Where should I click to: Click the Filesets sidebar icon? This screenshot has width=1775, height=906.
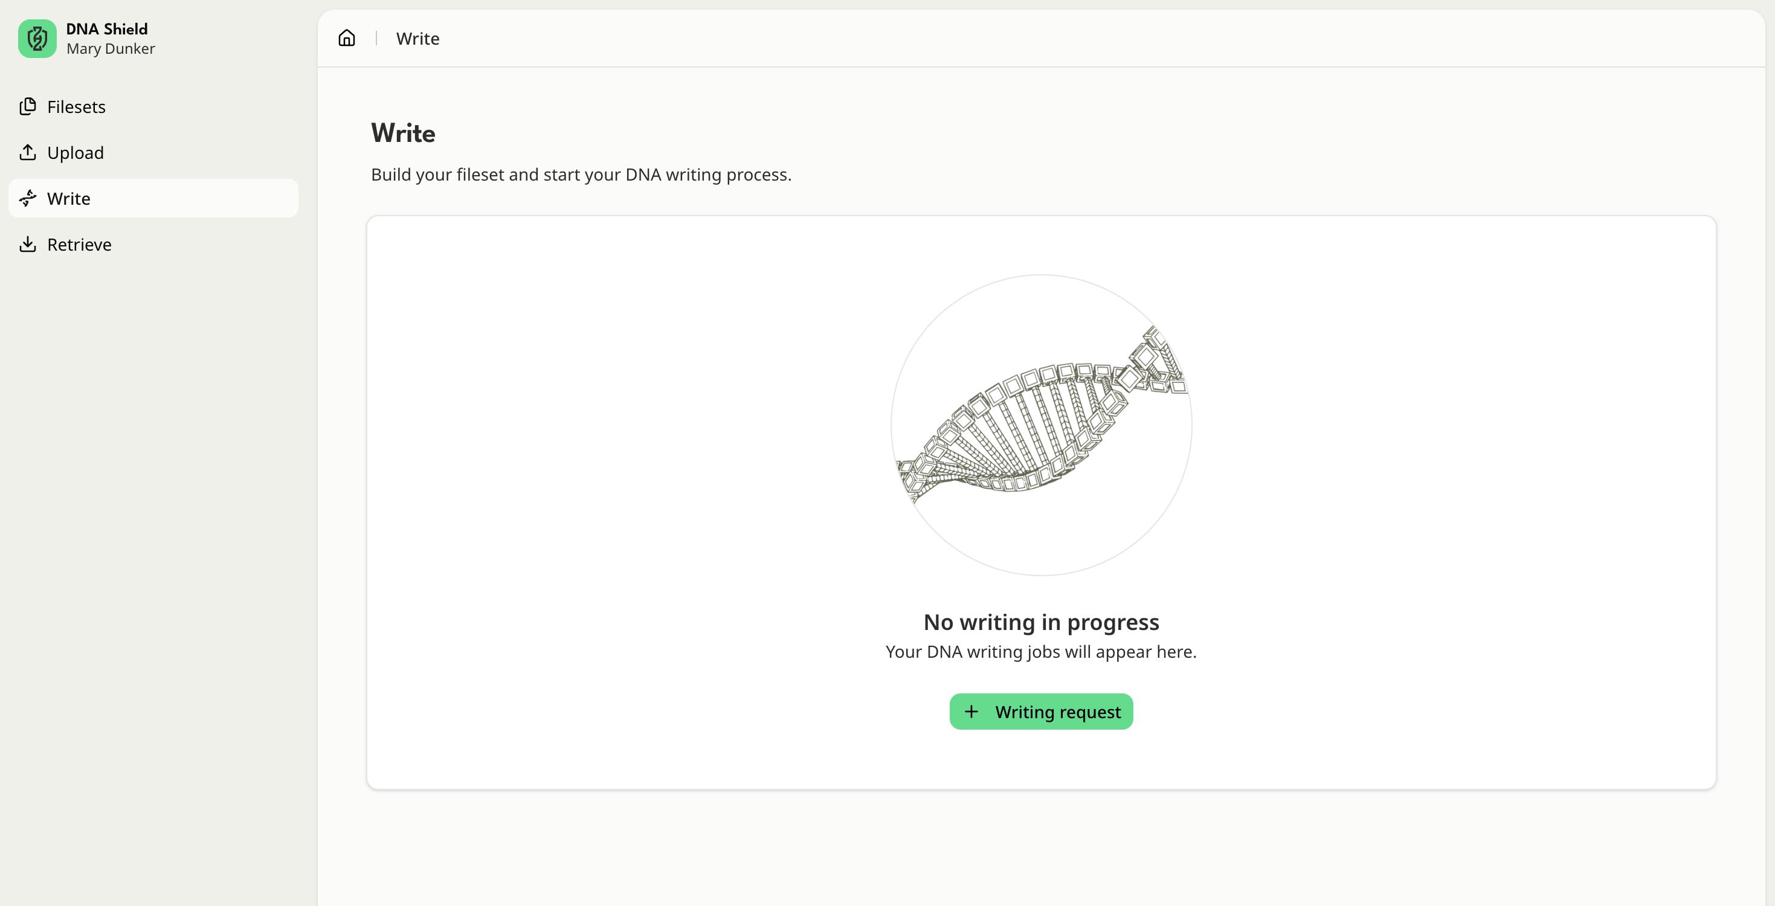tap(28, 106)
